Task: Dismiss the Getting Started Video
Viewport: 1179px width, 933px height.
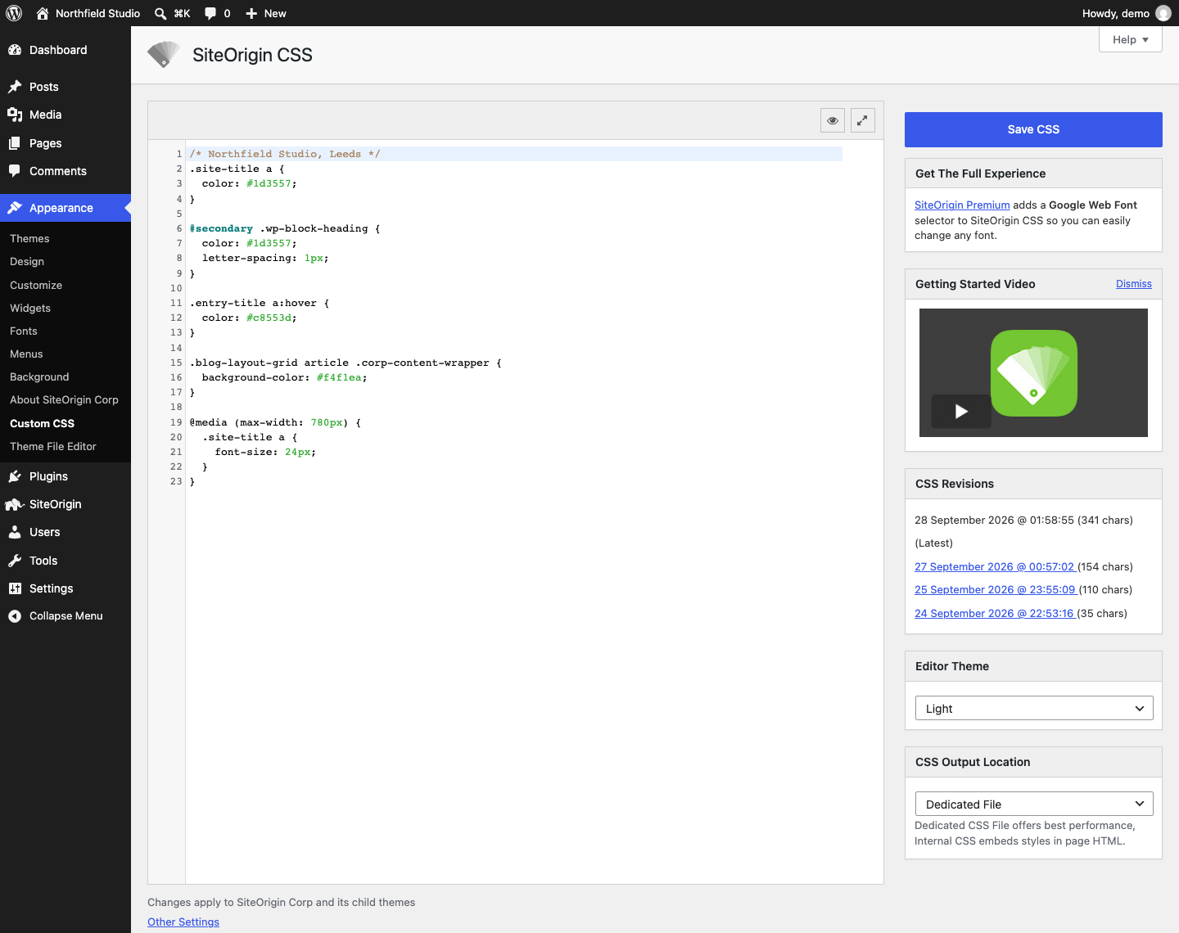Action: point(1134,284)
